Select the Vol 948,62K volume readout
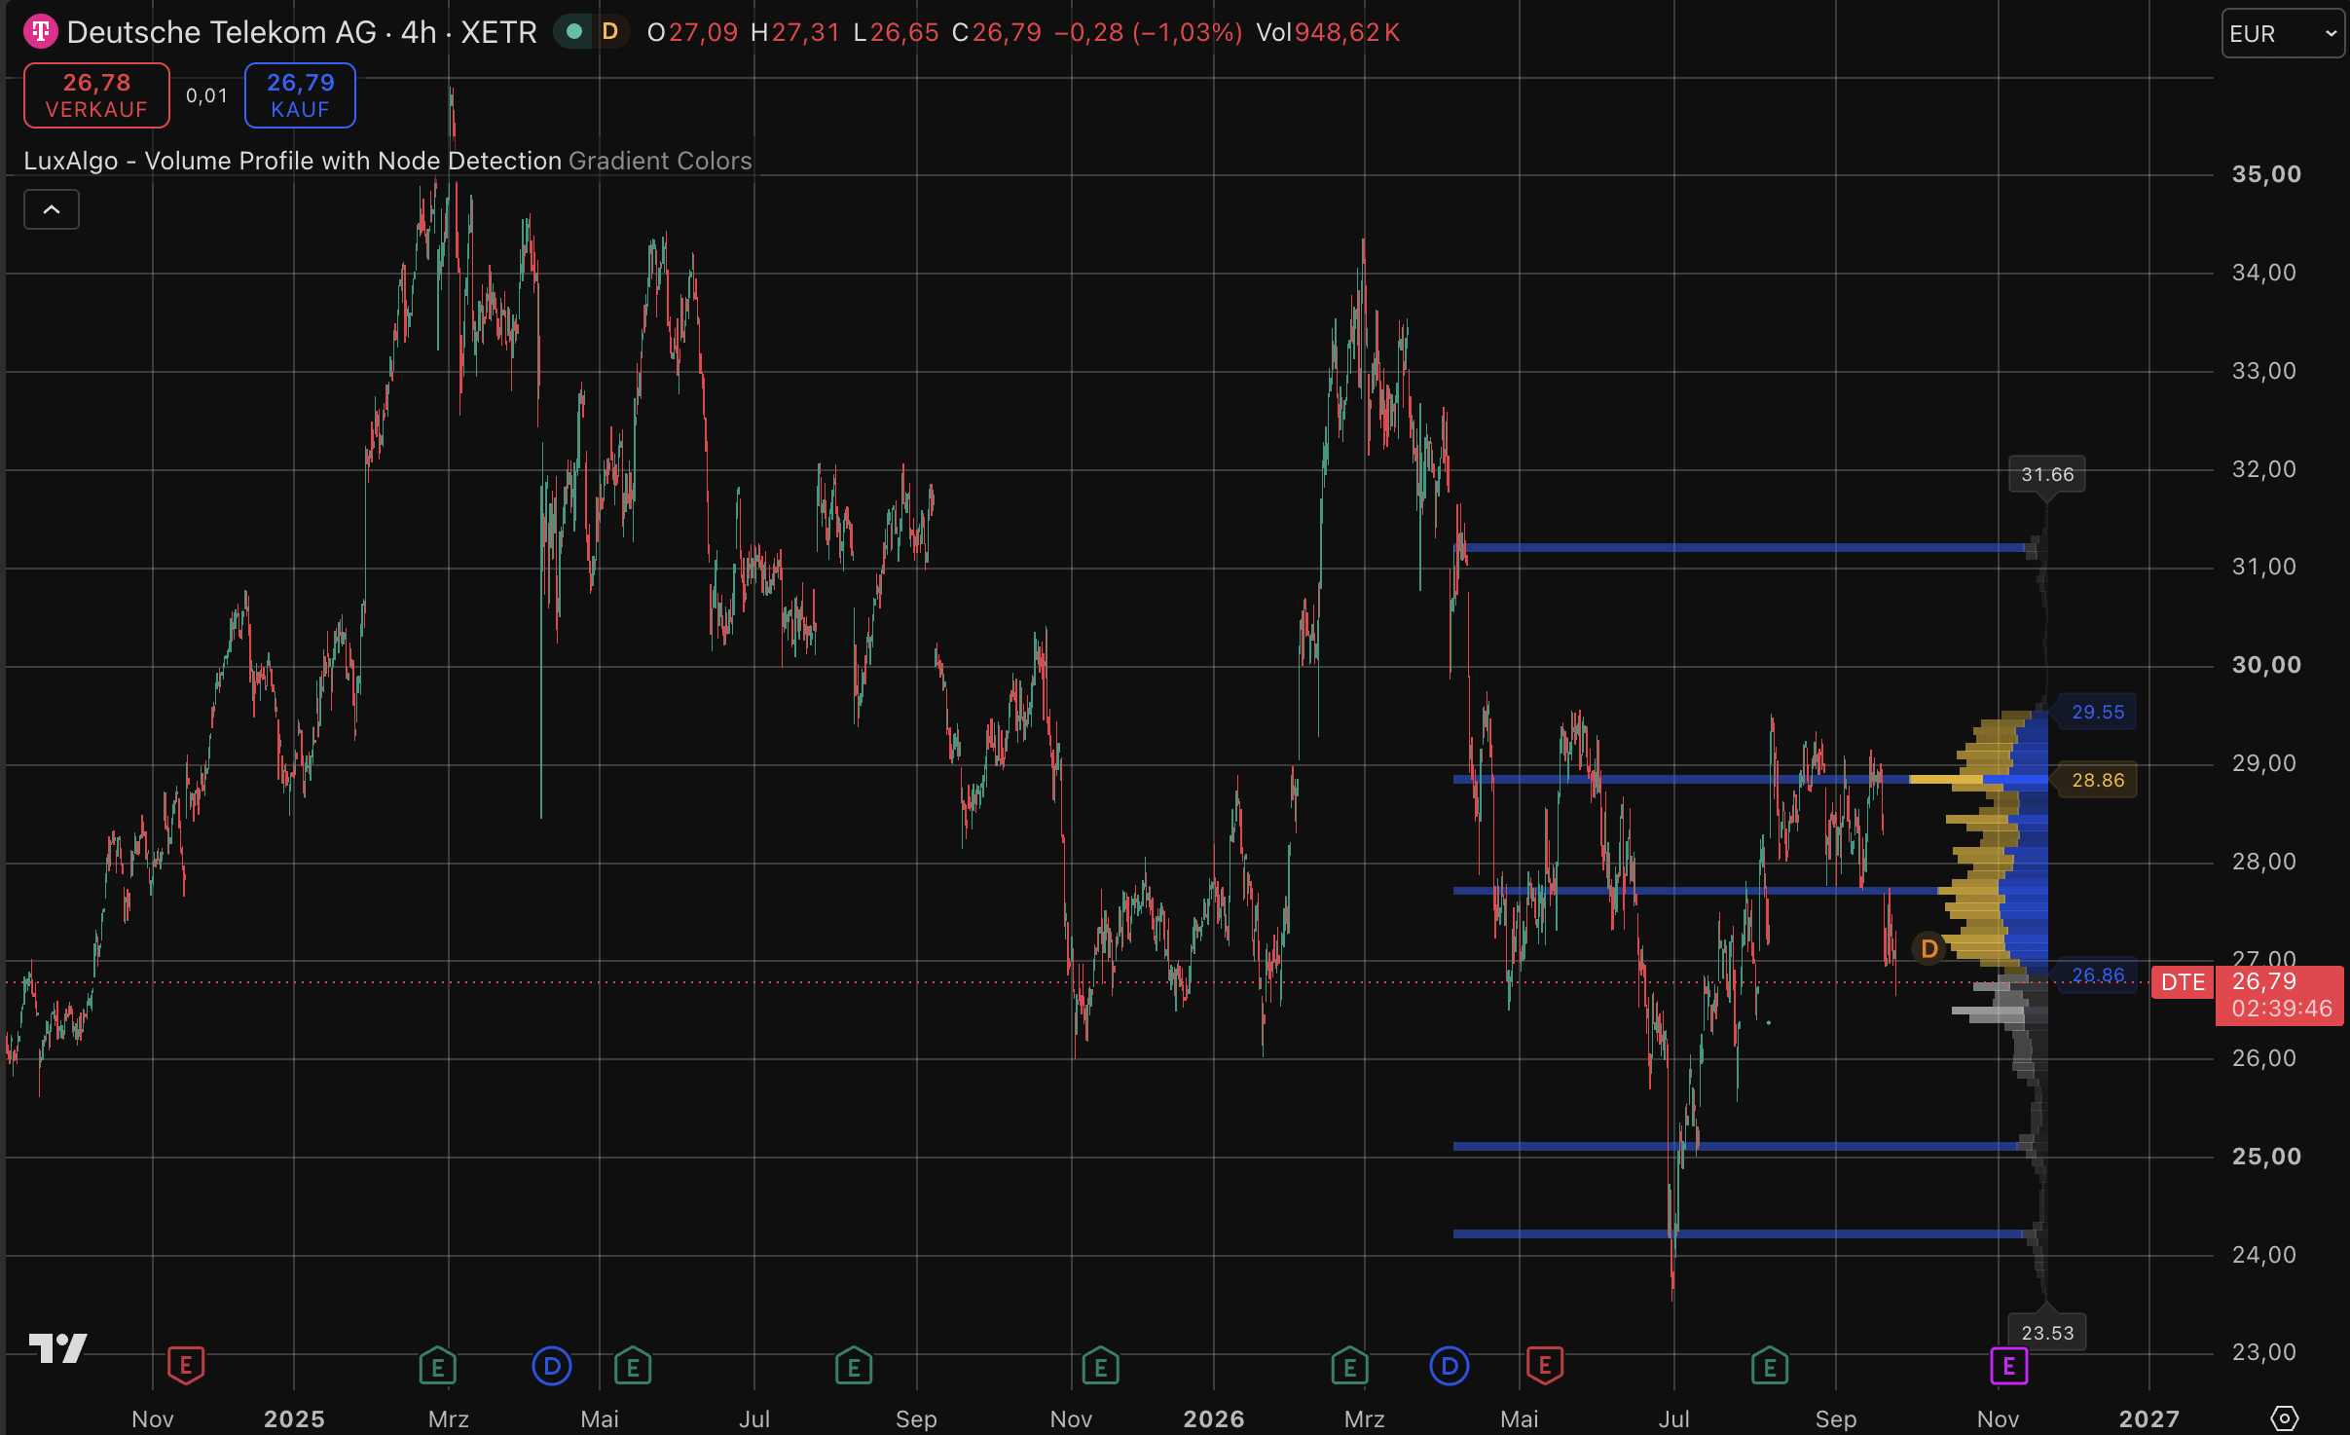 [1328, 32]
